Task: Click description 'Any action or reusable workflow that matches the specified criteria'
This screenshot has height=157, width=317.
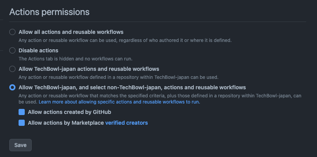Action: pyautogui.click(x=160, y=99)
